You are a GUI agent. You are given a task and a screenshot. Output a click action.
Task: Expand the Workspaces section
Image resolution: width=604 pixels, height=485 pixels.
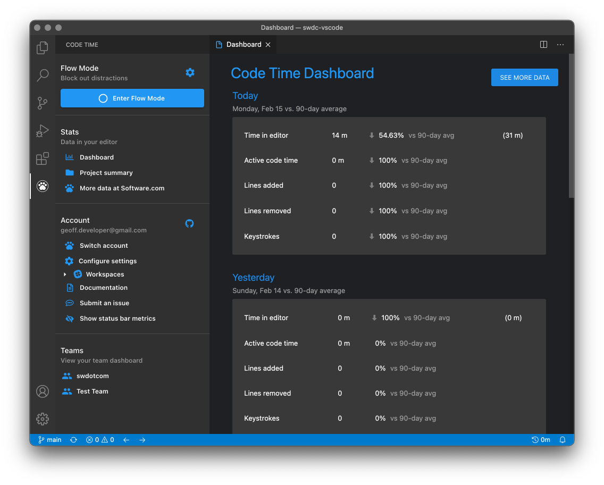(64, 274)
